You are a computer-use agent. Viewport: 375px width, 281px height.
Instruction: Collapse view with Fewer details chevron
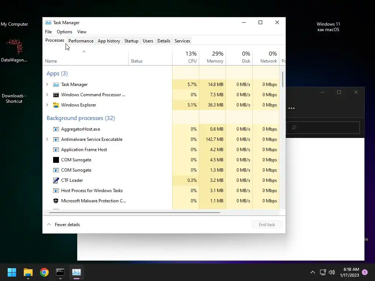49,224
